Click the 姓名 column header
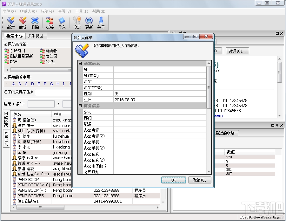 coord(31,114)
